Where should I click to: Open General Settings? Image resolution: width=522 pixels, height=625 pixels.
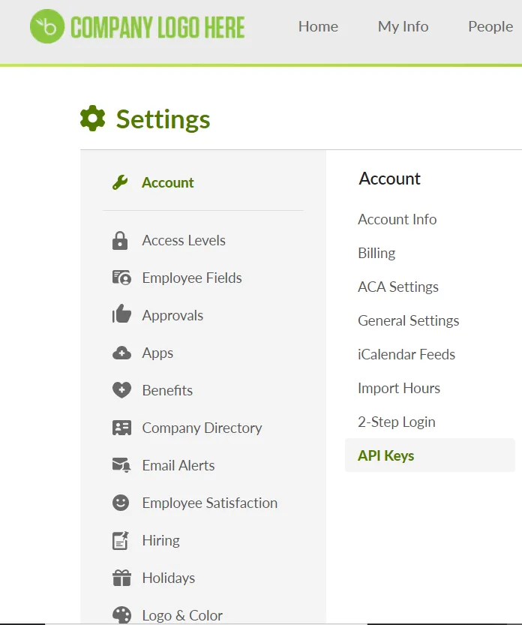[409, 321]
